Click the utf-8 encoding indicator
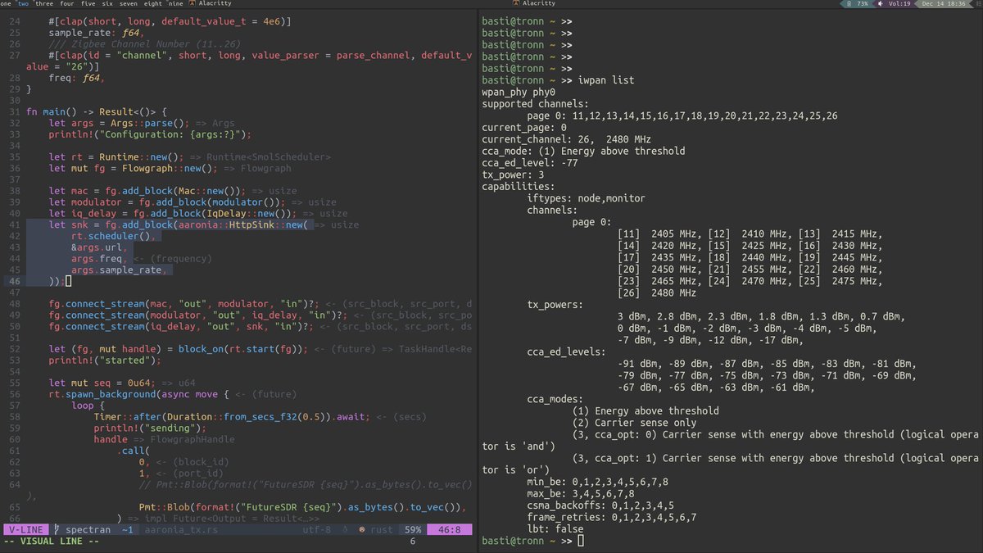 click(317, 530)
